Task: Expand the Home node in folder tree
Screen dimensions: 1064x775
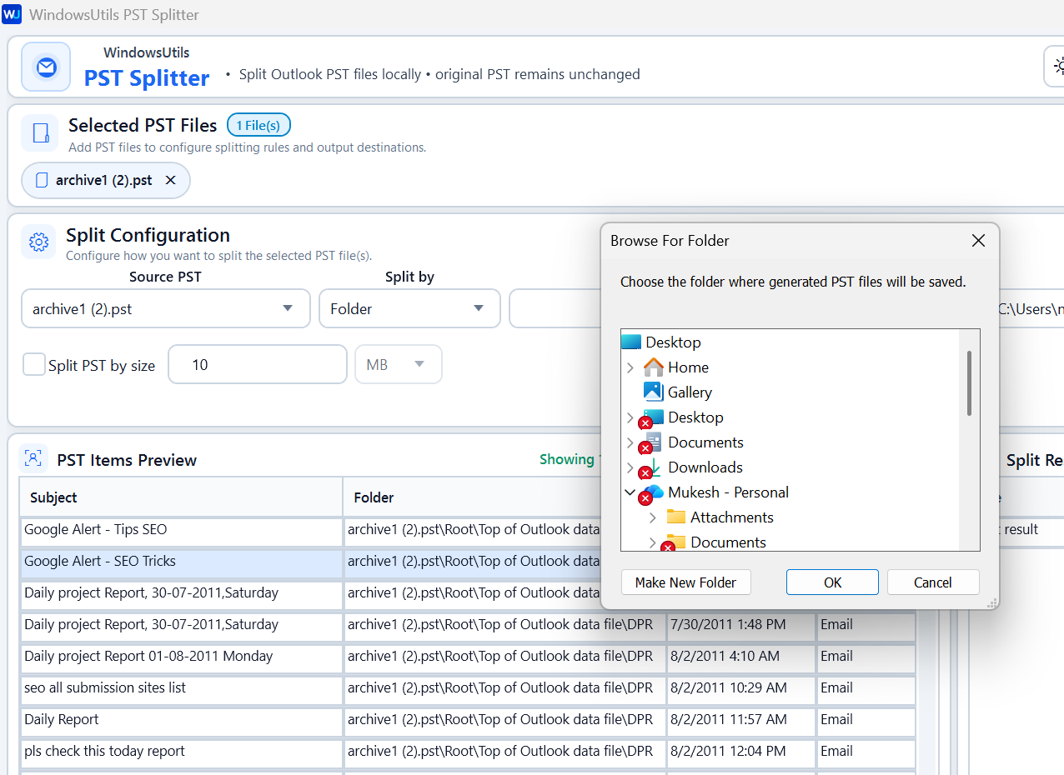Action: [x=630, y=367]
